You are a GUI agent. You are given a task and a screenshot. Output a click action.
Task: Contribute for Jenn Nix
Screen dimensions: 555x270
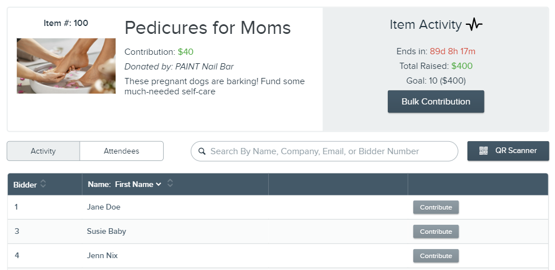tap(436, 256)
